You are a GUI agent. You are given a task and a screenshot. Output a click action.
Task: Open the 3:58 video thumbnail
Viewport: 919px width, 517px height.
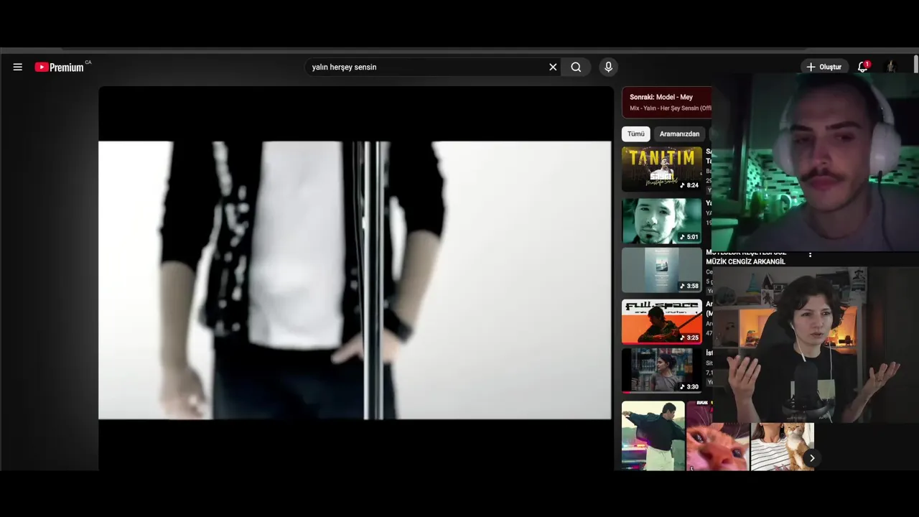pyautogui.click(x=662, y=270)
